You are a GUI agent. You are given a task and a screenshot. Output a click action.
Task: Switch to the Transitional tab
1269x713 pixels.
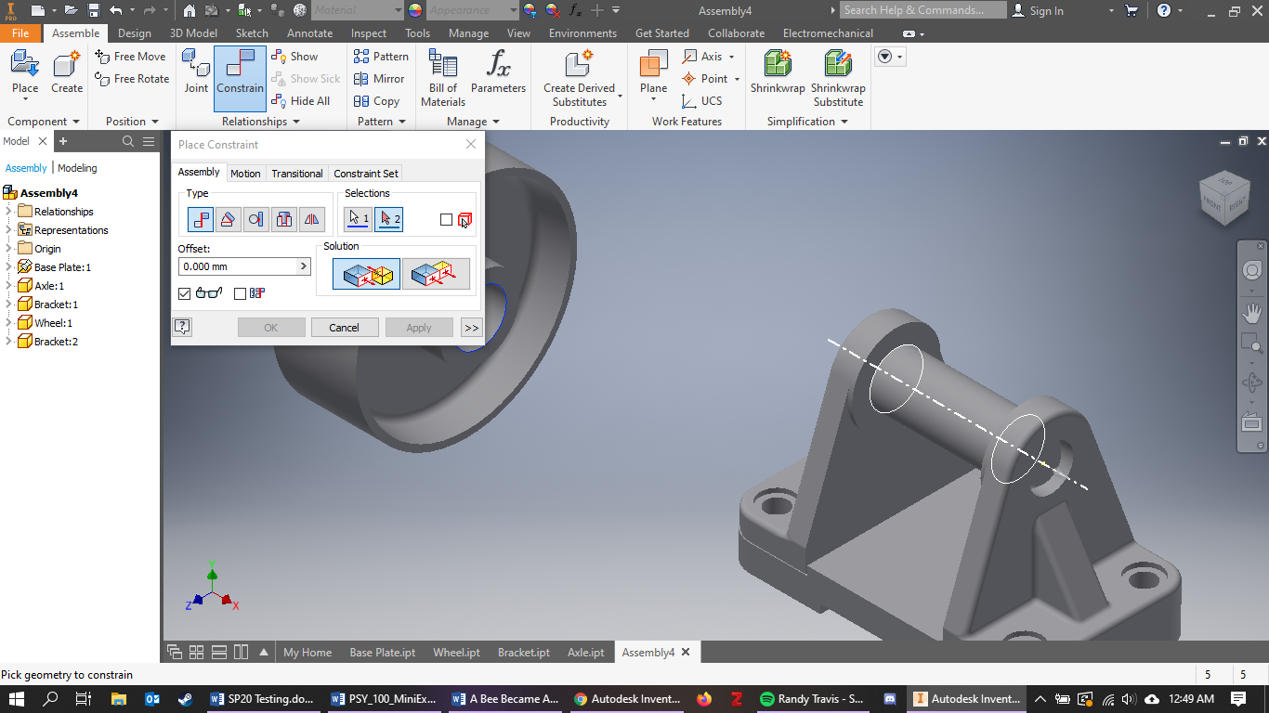pos(297,174)
